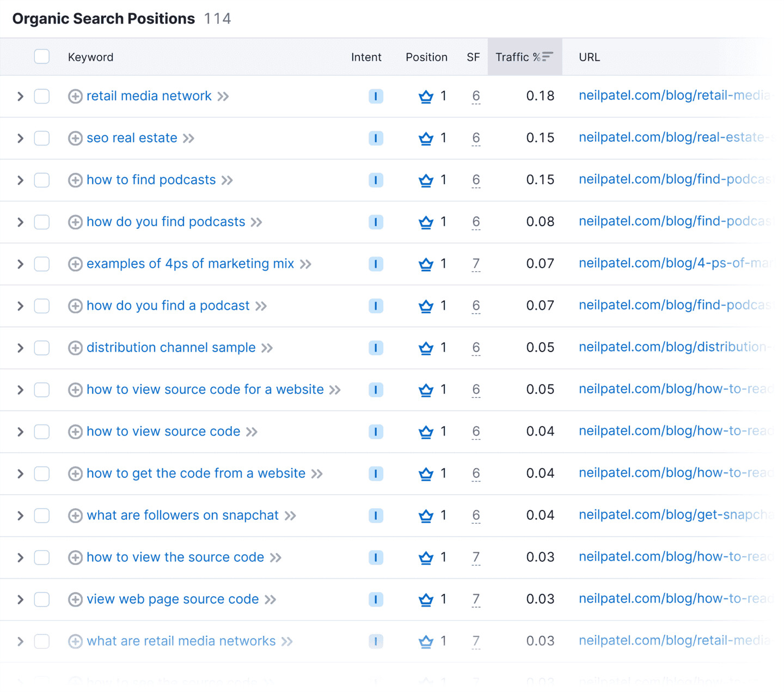Viewport: 784px width, 692px height.
Task: Sort by the Keyword column header
Action: (90, 57)
